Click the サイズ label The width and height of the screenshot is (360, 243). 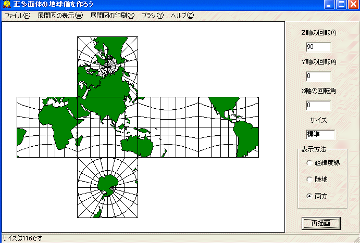(x=318, y=120)
